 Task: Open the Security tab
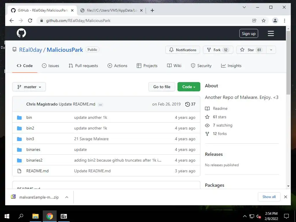(201, 66)
